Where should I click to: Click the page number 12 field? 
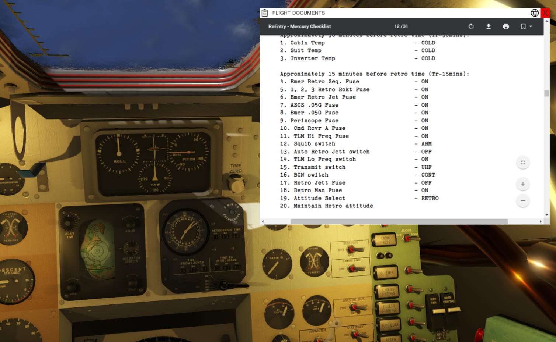tap(397, 26)
